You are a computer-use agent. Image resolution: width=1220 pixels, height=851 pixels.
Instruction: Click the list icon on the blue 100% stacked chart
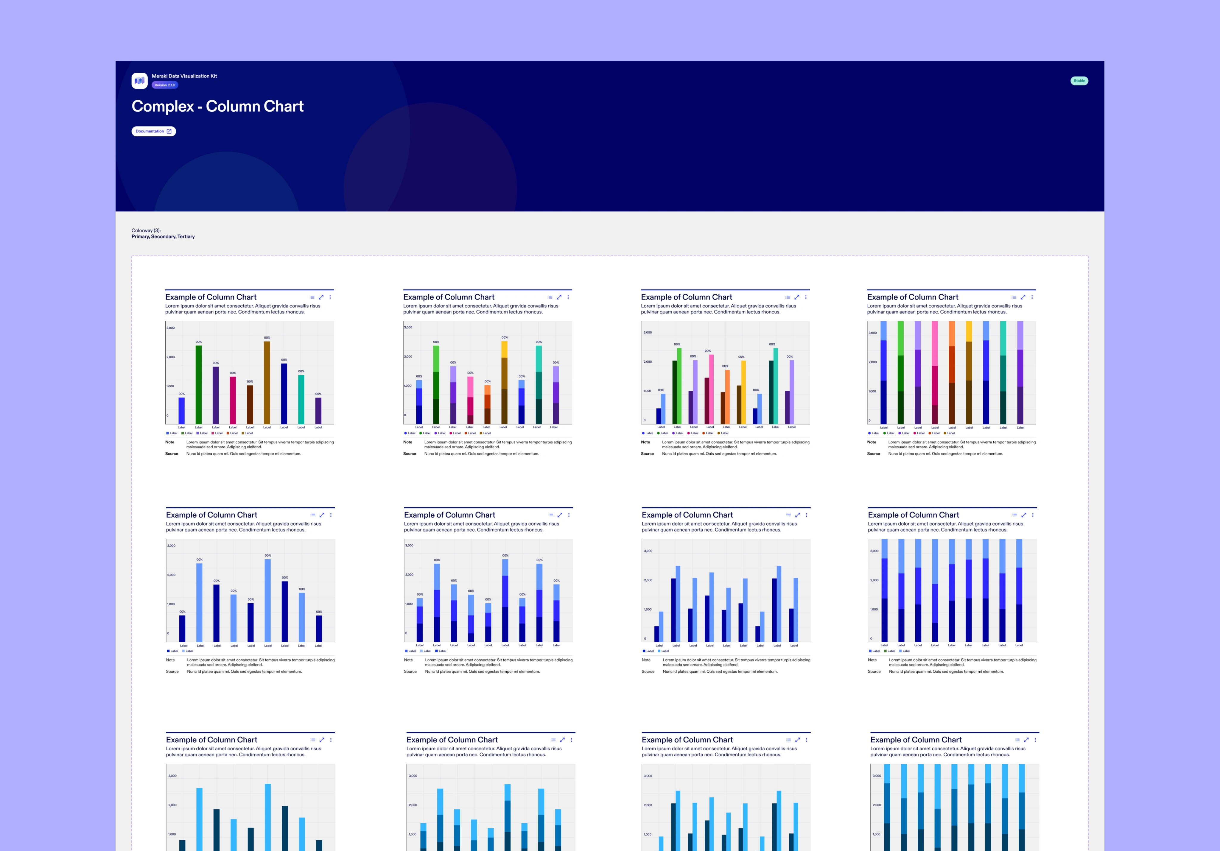tap(1015, 515)
